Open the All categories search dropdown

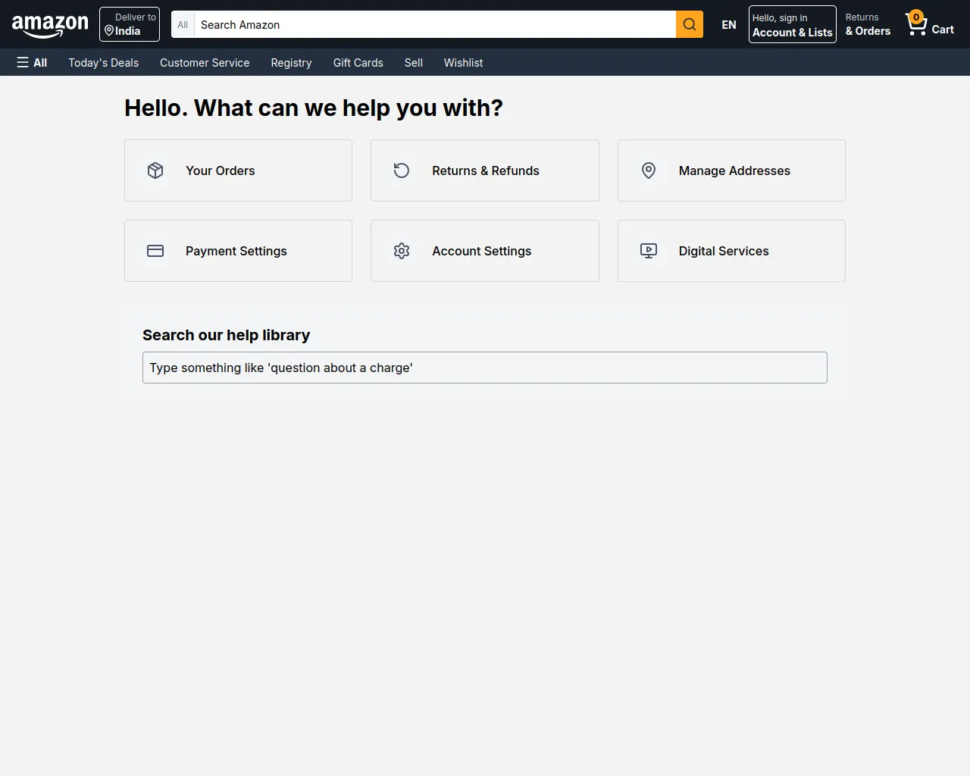182,24
